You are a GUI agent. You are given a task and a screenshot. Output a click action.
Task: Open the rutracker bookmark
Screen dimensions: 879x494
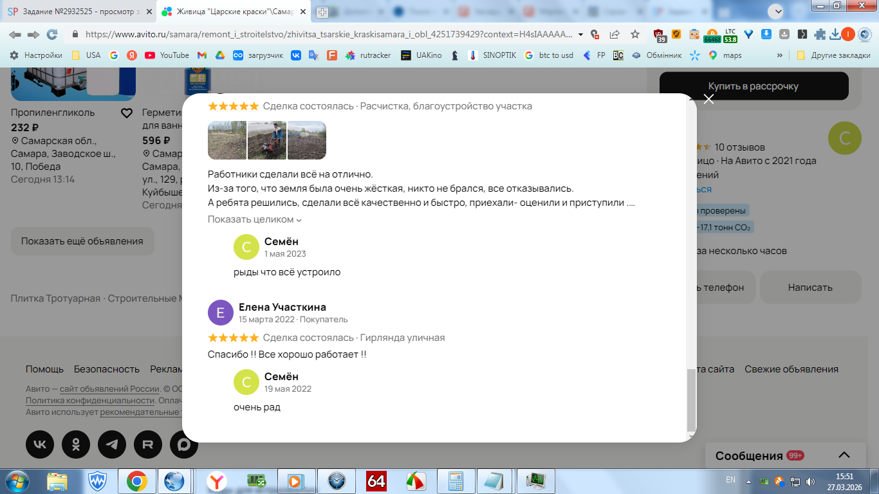[x=368, y=55]
